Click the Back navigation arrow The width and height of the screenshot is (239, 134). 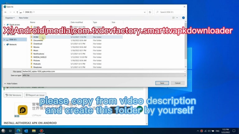[6, 12]
